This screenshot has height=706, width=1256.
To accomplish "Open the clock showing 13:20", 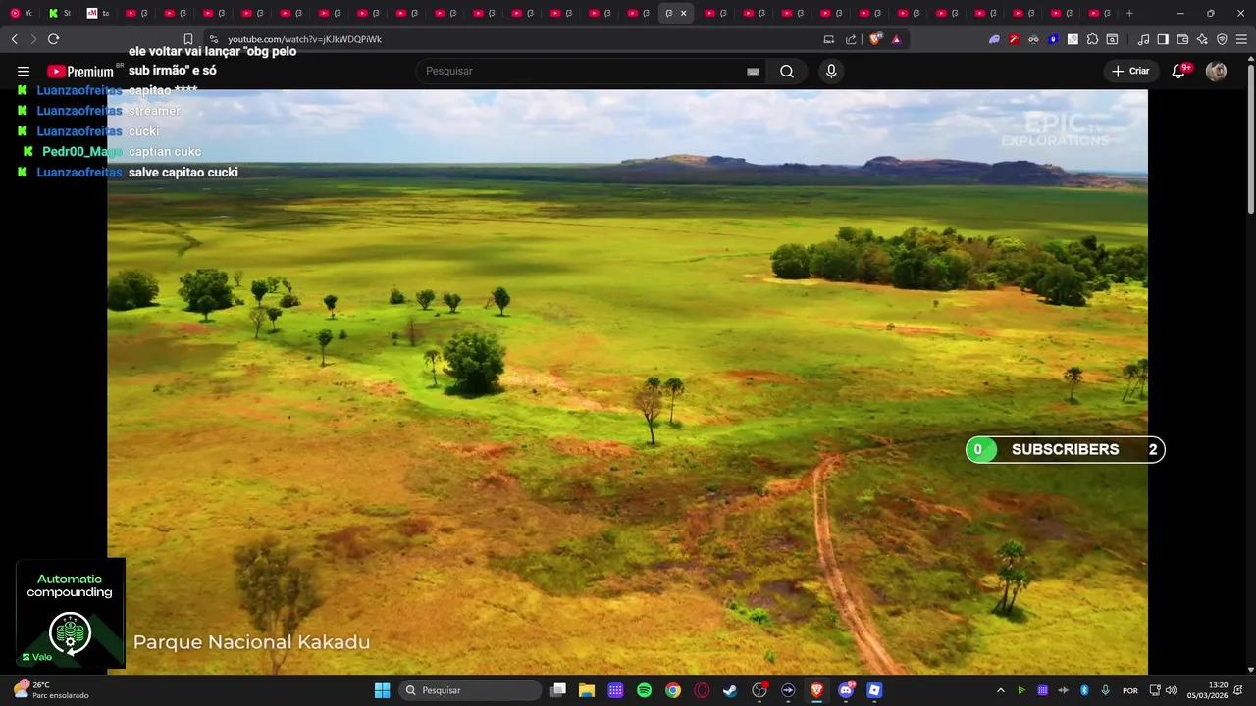I will pos(1207,690).
